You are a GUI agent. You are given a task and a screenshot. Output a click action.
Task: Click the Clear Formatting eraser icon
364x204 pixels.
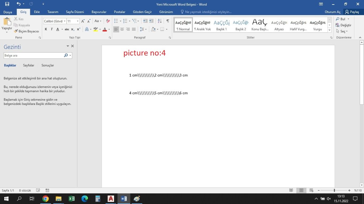pos(108,21)
